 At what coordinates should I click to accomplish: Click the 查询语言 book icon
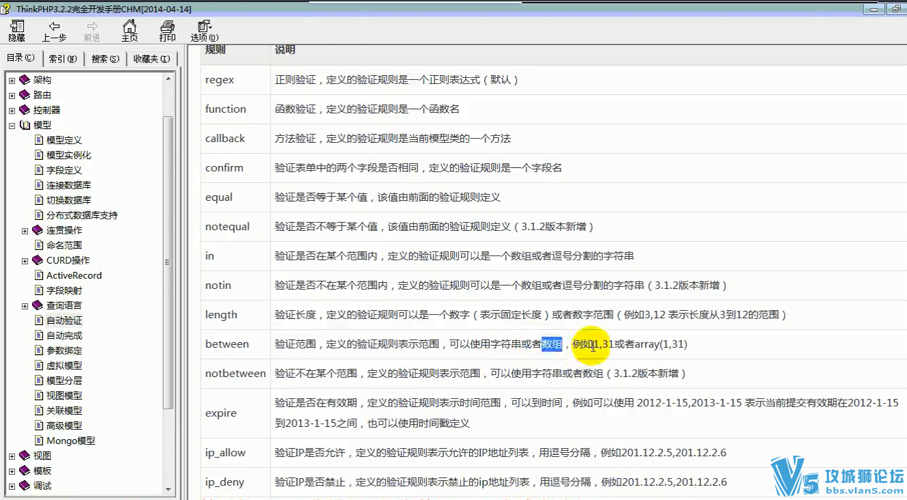click(38, 305)
